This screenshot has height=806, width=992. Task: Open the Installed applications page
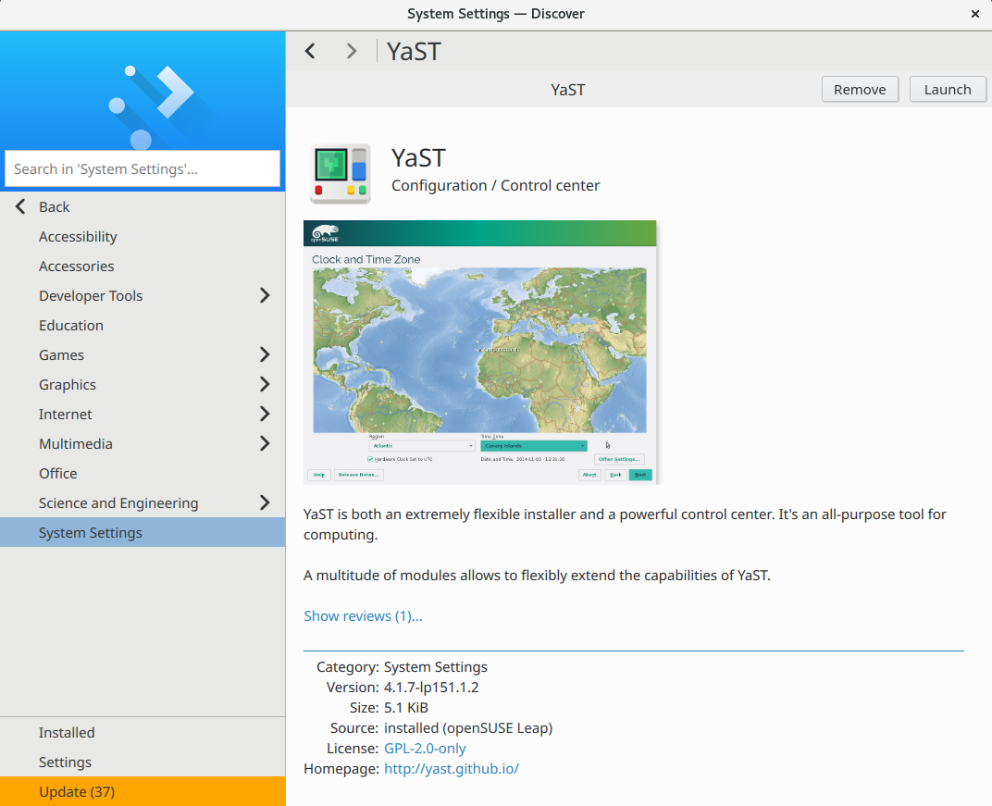coord(67,733)
